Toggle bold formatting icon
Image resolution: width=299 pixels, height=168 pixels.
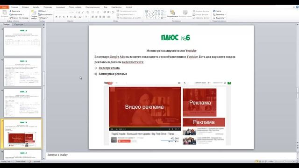tap(56, 17)
